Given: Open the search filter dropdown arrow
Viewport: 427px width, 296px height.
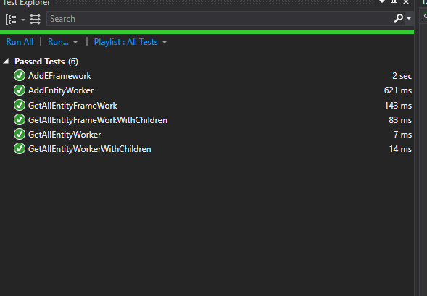Looking at the screenshot, I should point(409,19).
